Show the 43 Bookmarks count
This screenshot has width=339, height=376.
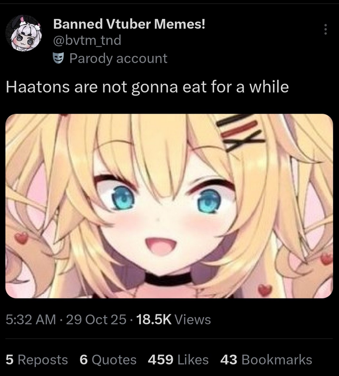[266, 360]
